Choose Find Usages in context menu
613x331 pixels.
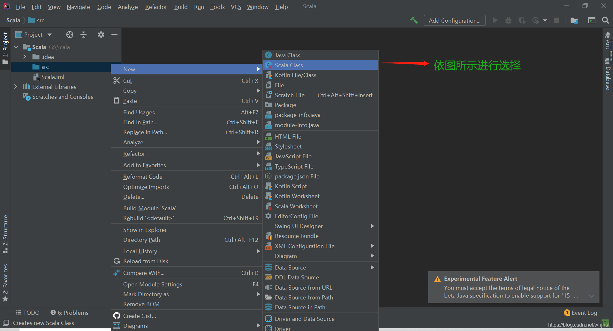186,112
